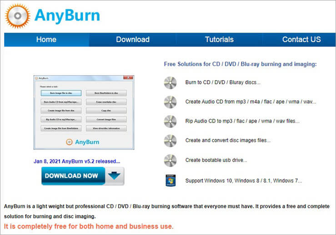Open the Tutorials navigation tab

219,40
